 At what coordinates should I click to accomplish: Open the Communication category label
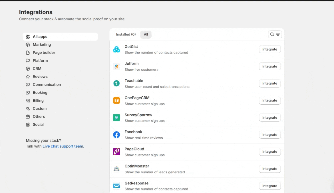pyautogui.click(x=47, y=85)
